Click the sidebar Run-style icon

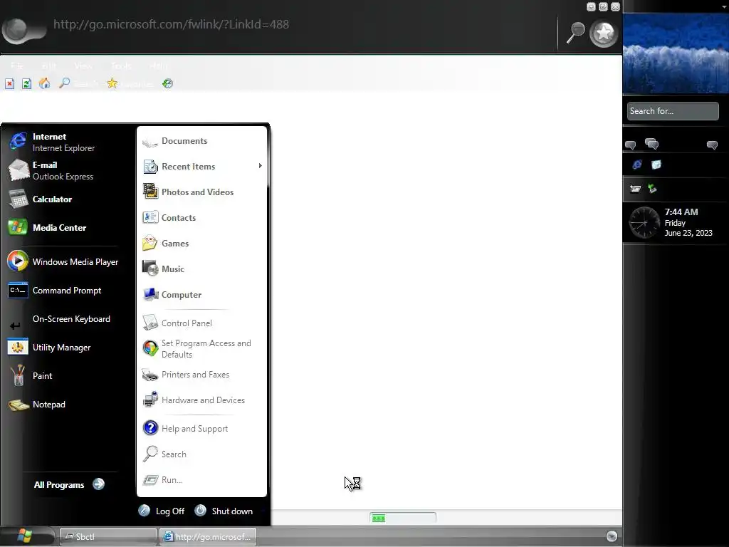635,188
